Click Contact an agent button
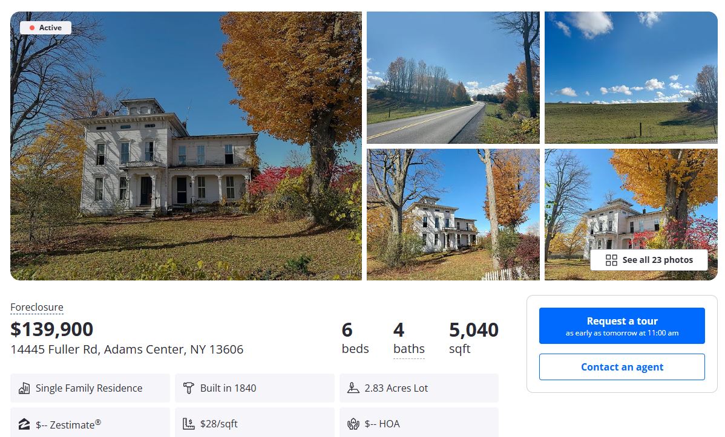Image resolution: width=725 pixels, height=437 pixels. [622, 367]
